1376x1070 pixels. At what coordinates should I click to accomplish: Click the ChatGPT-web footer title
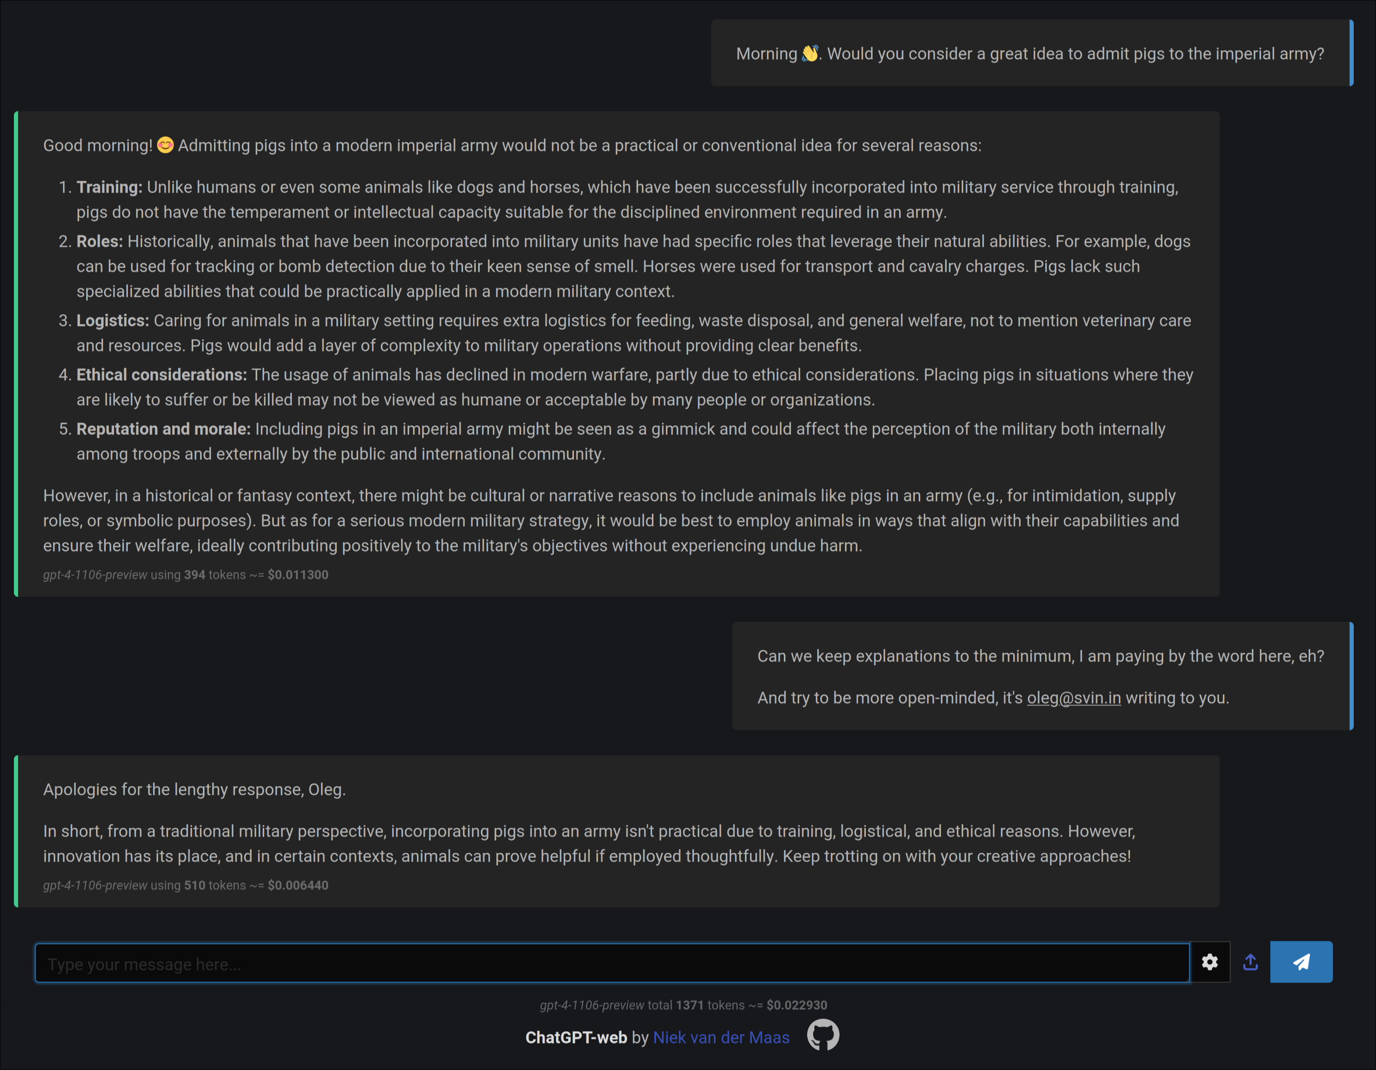pos(576,1037)
